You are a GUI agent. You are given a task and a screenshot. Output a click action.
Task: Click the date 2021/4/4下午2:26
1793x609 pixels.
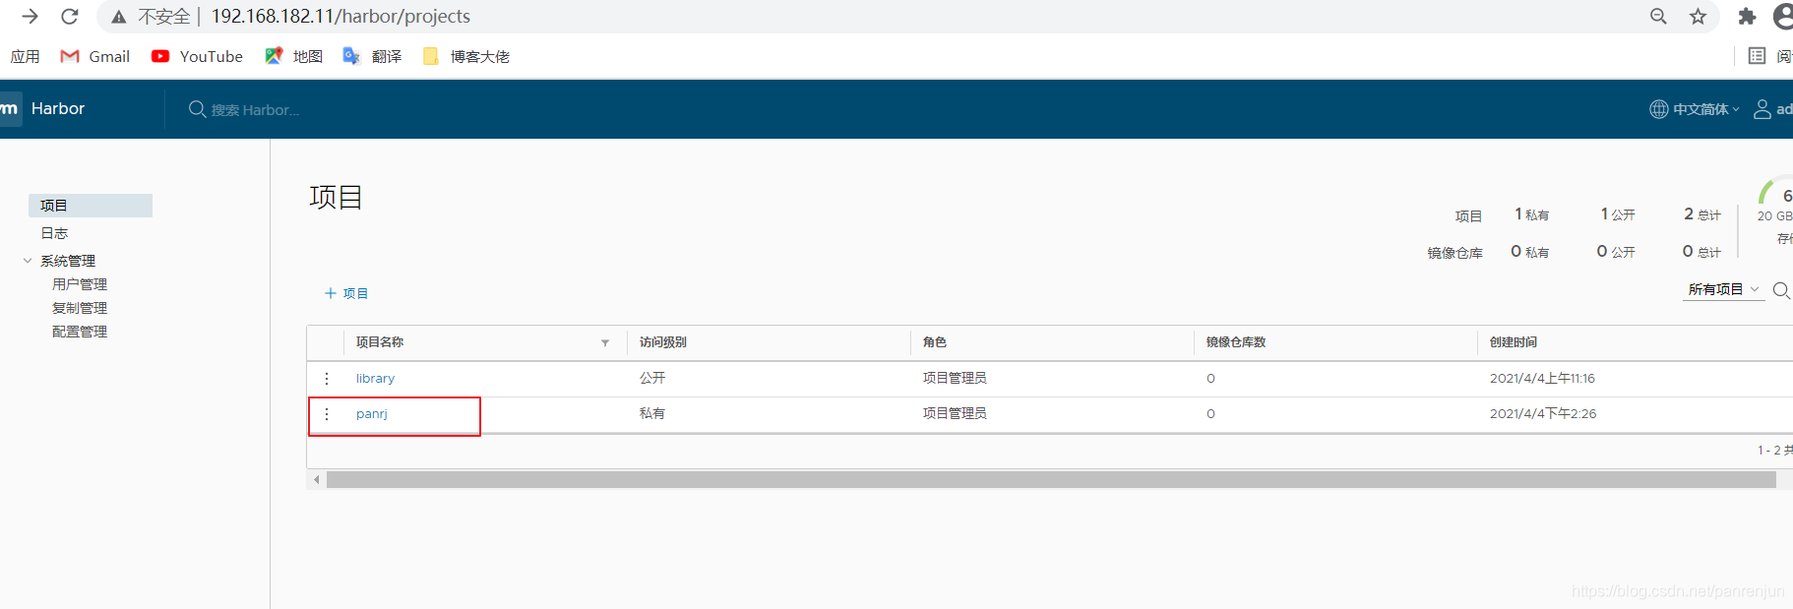1543,413
